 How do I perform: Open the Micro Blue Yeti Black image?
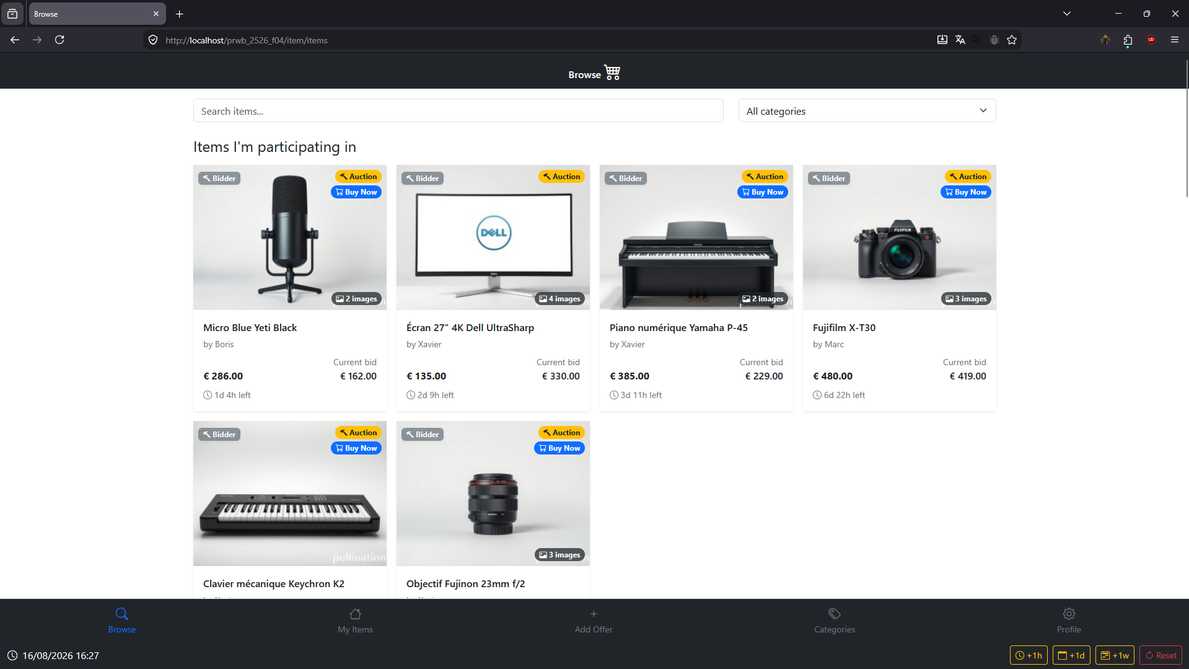(x=290, y=237)
